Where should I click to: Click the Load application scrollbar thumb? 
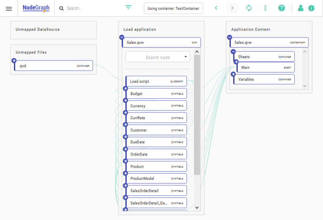click(x=197, y=115)
